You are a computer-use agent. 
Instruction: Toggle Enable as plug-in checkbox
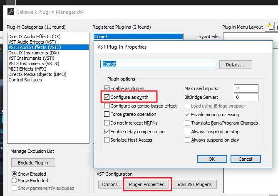pyautogui.click(x=107, y=88)
